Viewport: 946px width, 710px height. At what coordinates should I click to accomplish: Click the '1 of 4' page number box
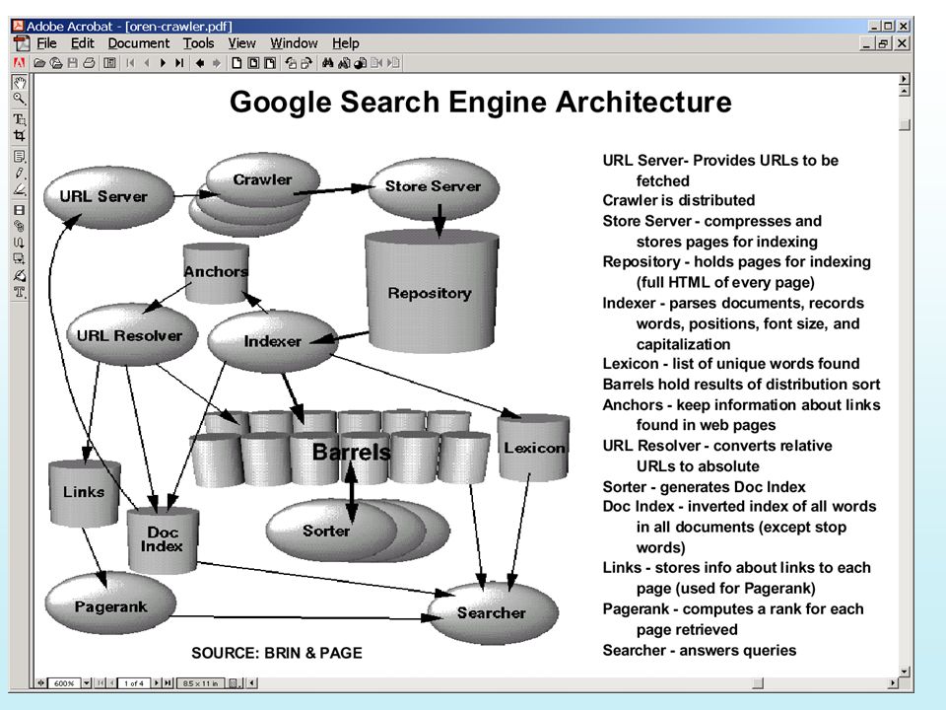pyautogui.click(x=133, y=682)
